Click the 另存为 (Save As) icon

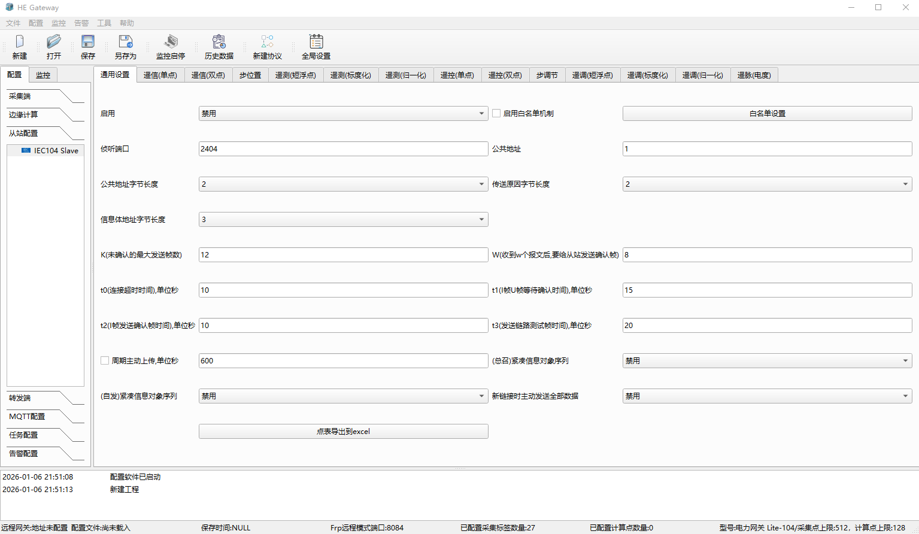126,42
